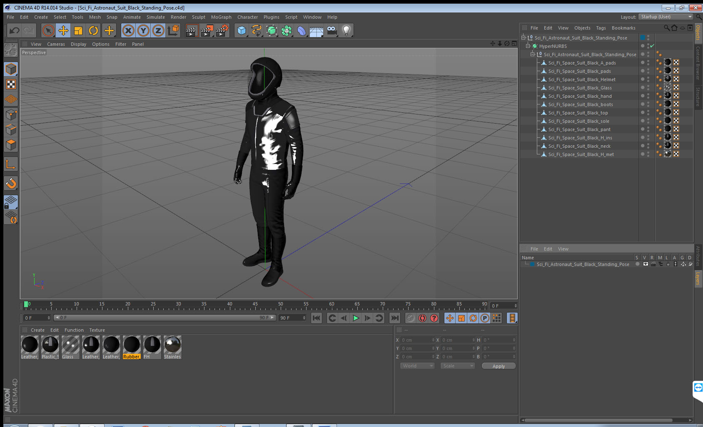
Task: Click the Enable Axis tool
Action: [11, 164]
